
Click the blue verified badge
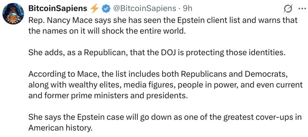[106, 9]
